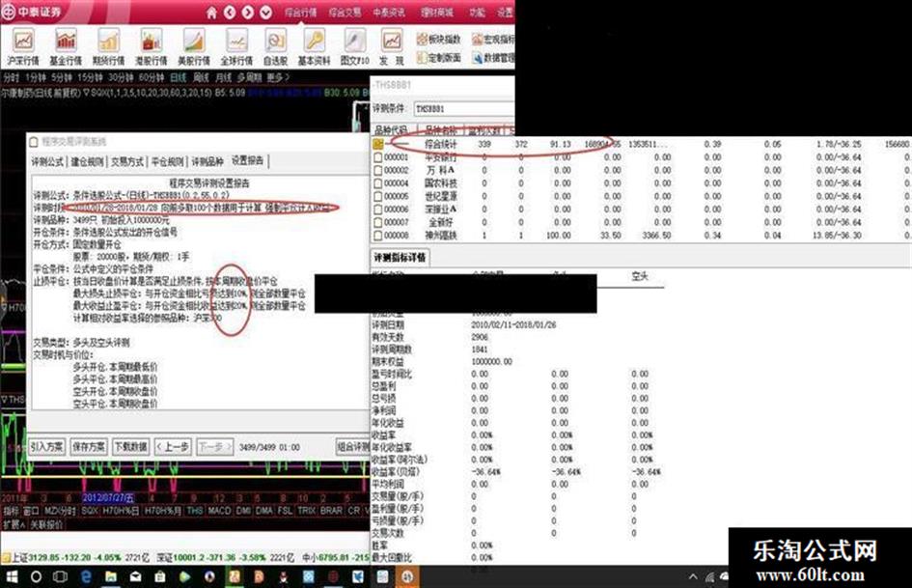This screenshot has height=588, width=912.
Task: Open the 交易方式 tab
Action: click(127, 161)
